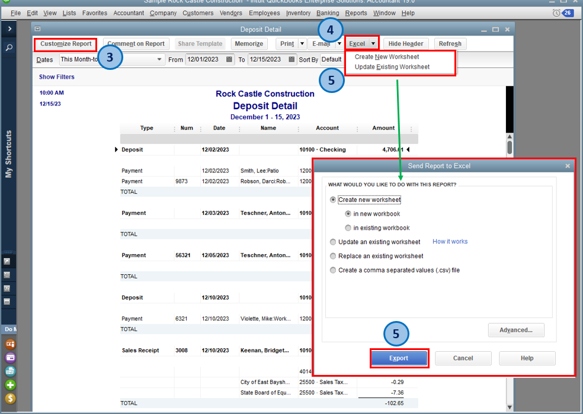Click the orange round icon in Do More section

[x=10, y=344]
